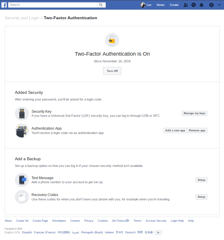
Task: Click the Security Key heading text
Action: (x=41, y=112)
